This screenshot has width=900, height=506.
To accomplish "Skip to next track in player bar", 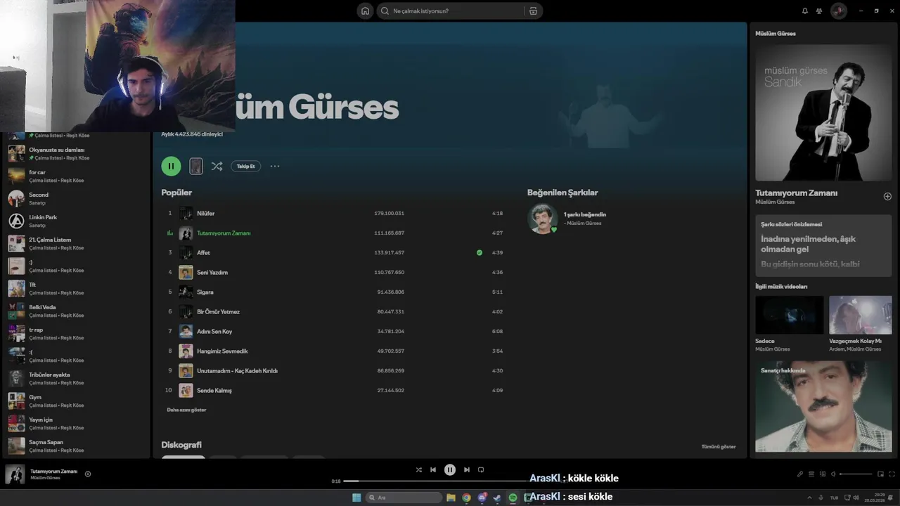I will (x=467, y=469).
